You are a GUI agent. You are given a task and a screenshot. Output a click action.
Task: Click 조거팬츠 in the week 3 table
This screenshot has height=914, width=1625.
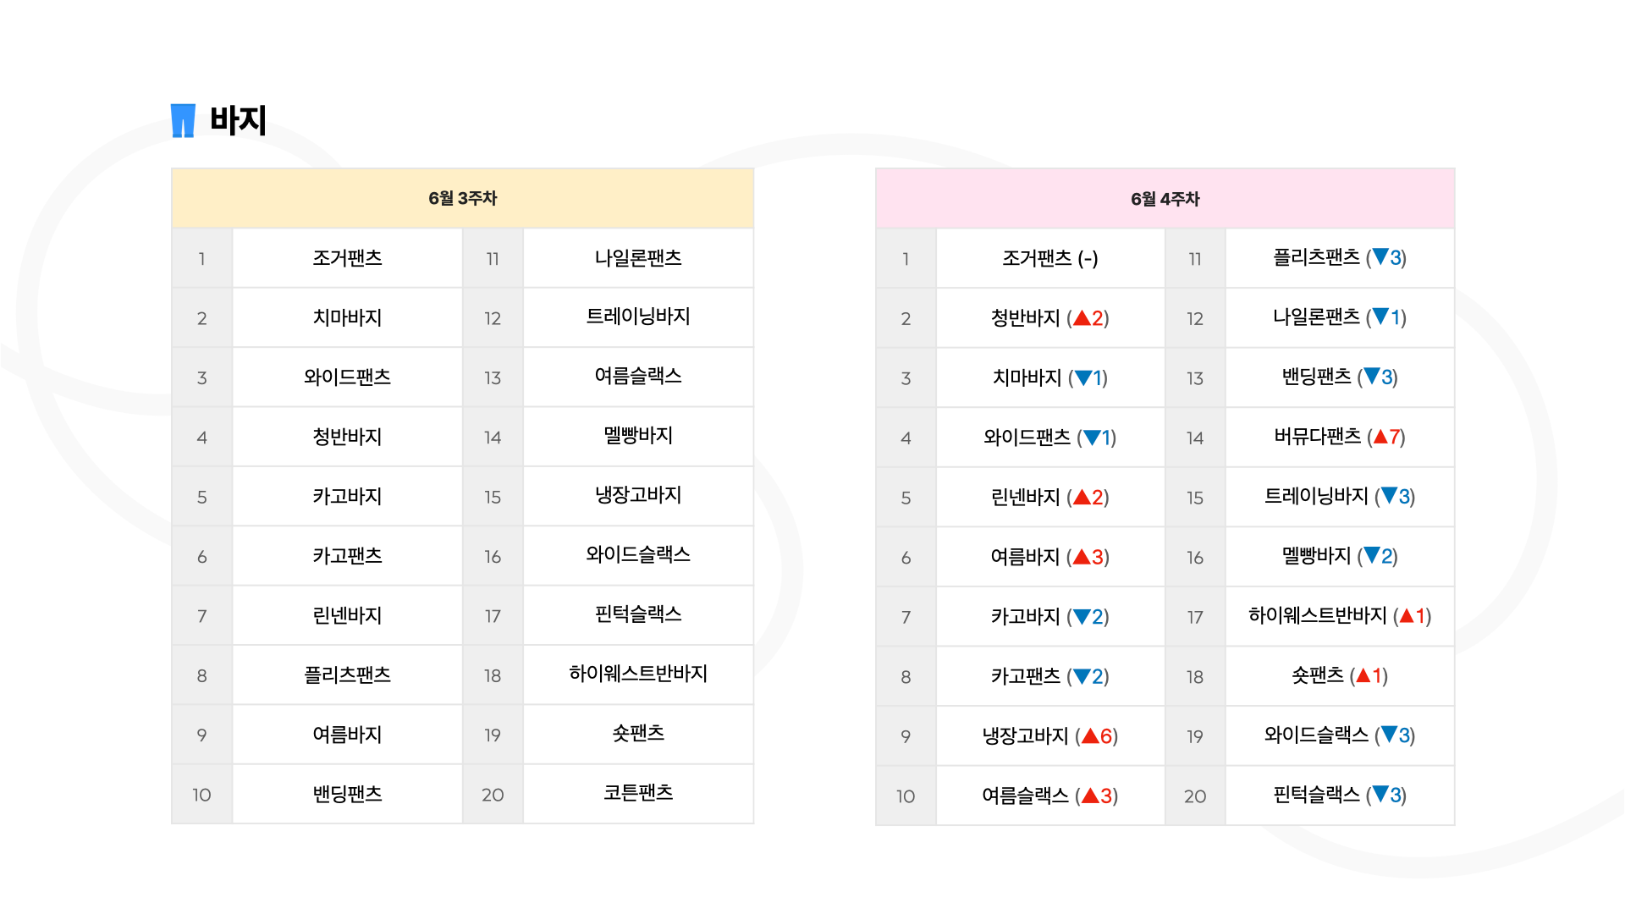(347, 258)
